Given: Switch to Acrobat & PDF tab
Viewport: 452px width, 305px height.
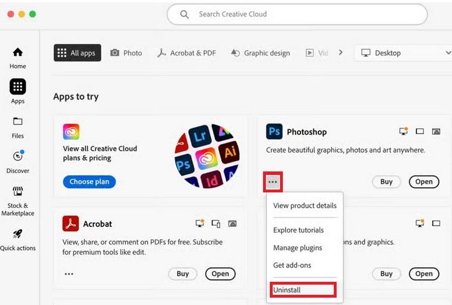Looking at the screenshot, I should [187, 53].
